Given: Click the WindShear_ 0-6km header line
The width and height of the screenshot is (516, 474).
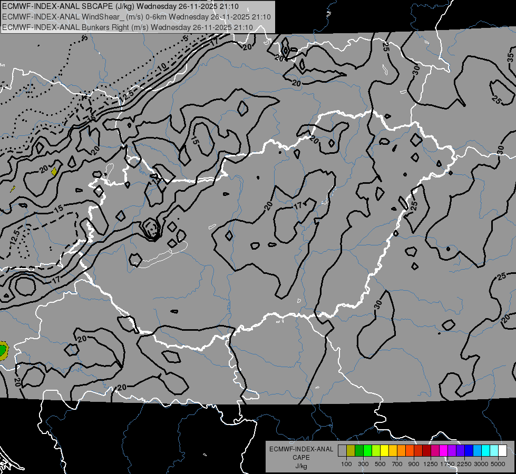Looking at the screenshot, I should click(x=136, y=17).
